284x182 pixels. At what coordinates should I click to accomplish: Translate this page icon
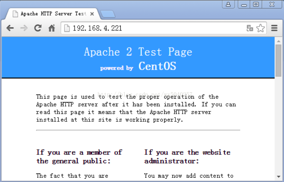click(x=250, y=28)
